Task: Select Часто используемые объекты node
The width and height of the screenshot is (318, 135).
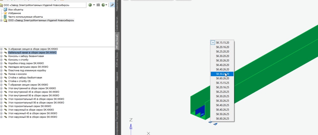Action: 26,17
